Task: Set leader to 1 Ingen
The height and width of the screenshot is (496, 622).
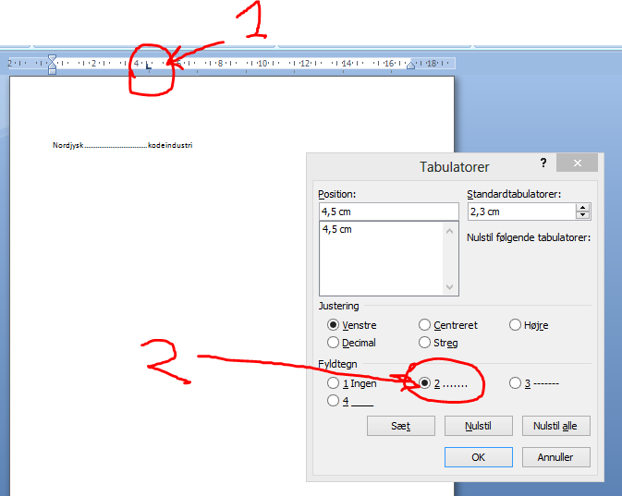Action: 333,383
